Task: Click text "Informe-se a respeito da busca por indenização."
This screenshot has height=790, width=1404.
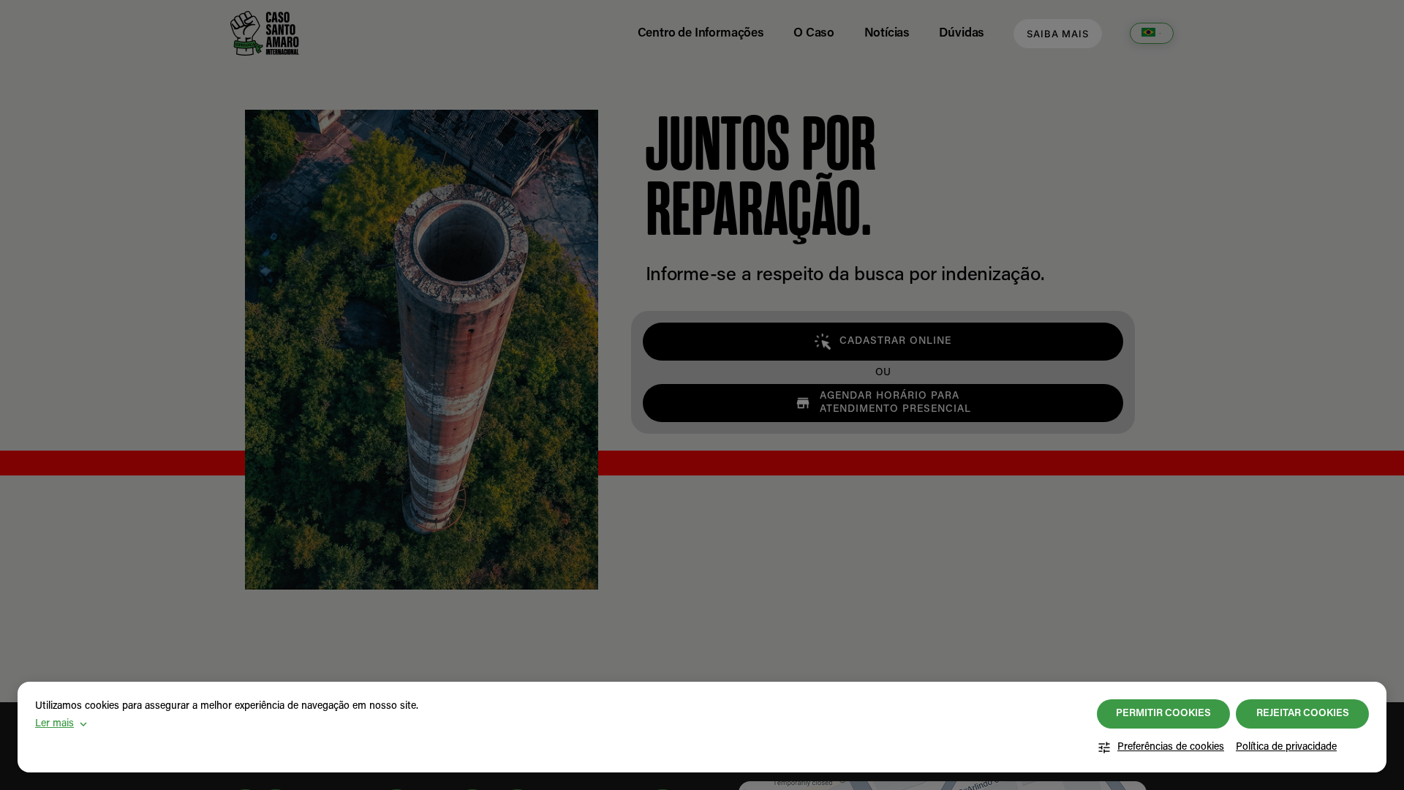Action: pos(845,274)
